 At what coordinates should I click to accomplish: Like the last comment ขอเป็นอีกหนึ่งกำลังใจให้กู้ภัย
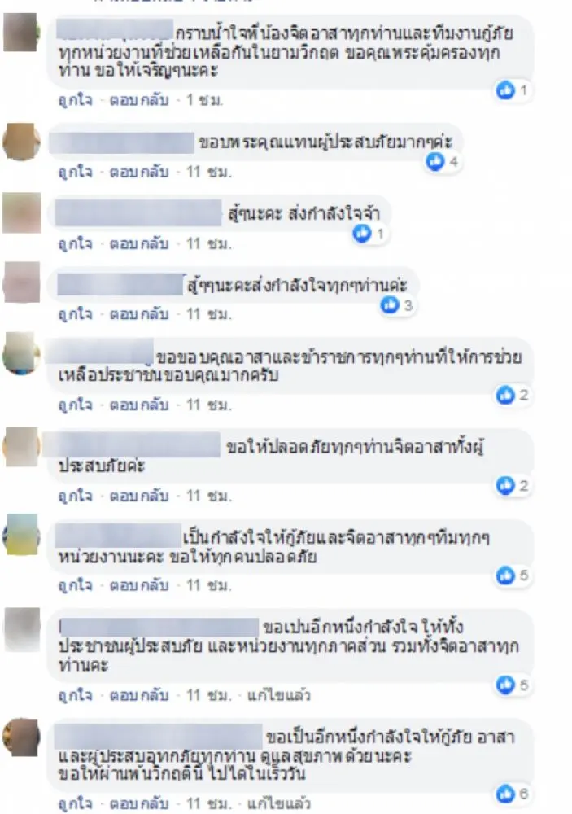point(75,804)
